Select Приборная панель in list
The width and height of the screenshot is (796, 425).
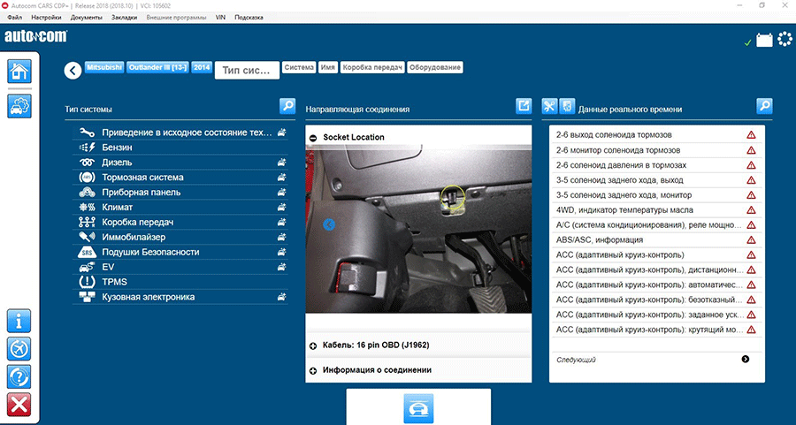[x=180, y=193]
